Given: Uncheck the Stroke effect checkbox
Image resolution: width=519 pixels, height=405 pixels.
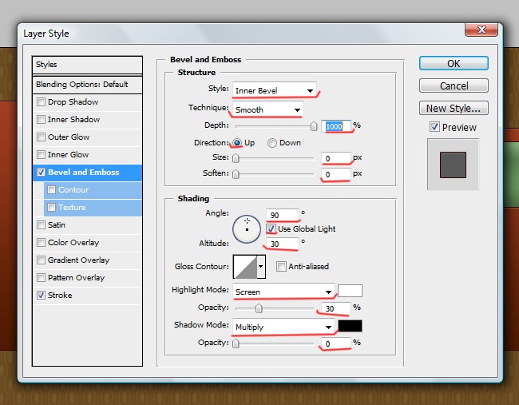Looking at the screenshot, I should coord(42,296).
